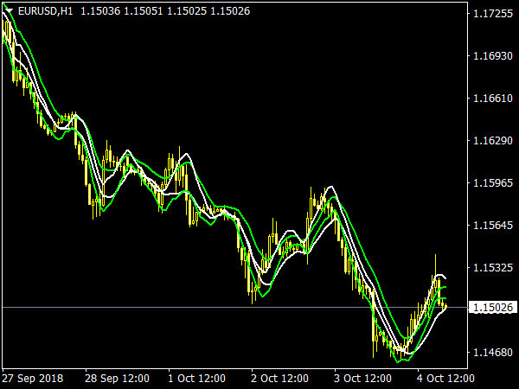Click the 1.15645 price axis label
This screenshot has height=389, width=519.
click(x=493, y=226)
